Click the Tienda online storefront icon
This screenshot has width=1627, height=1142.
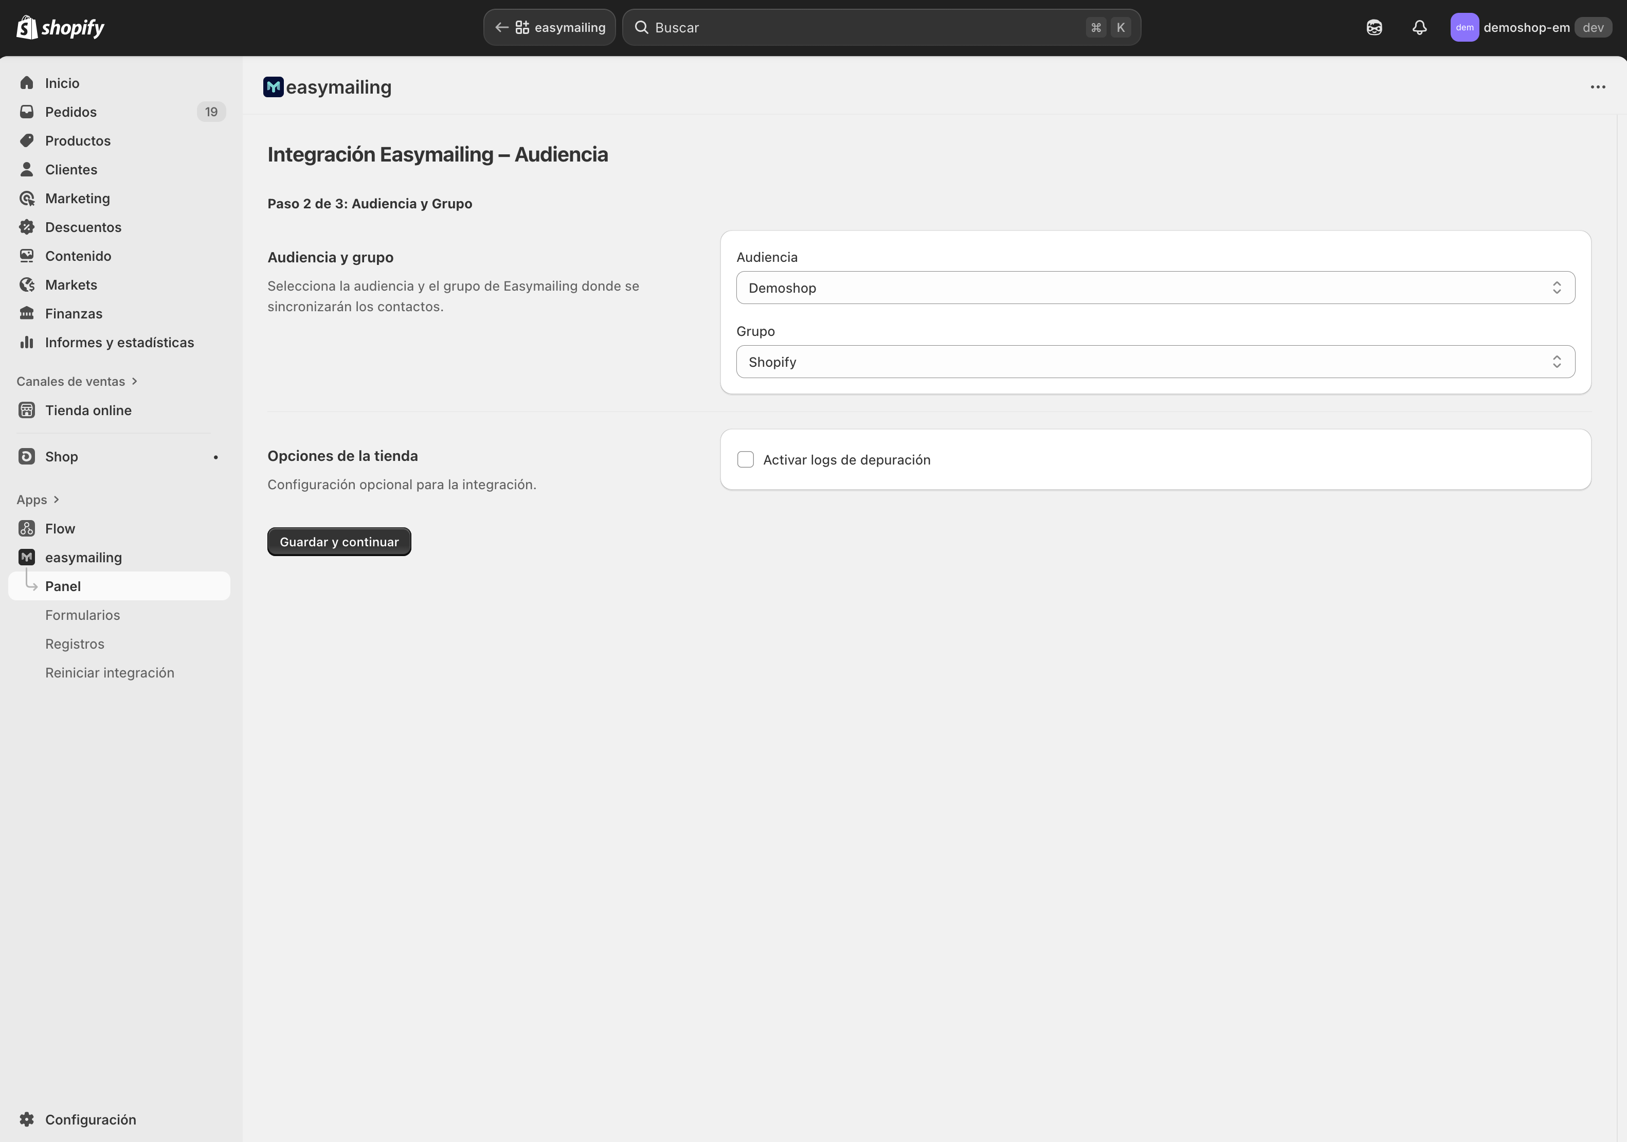click(x=27, y=411)
